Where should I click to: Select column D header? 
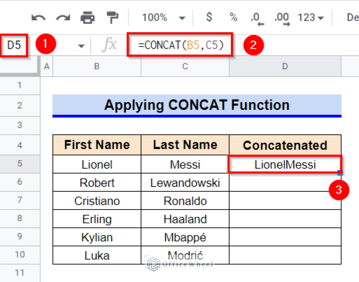(x=285, y=66)
